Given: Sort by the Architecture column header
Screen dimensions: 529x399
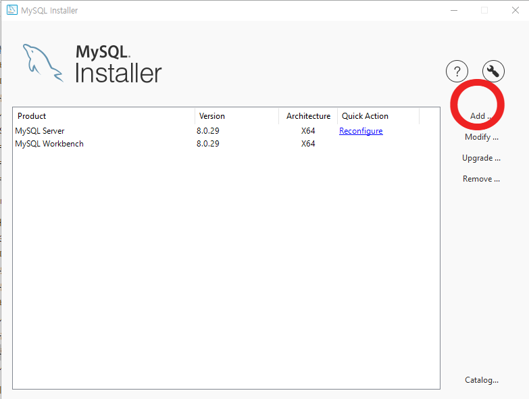Looking at the screenshot, I should tap(308, 116).
